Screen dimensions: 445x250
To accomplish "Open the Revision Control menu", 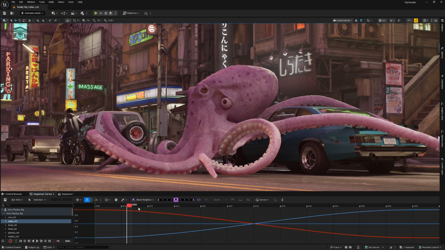I will tap(430, 247).
